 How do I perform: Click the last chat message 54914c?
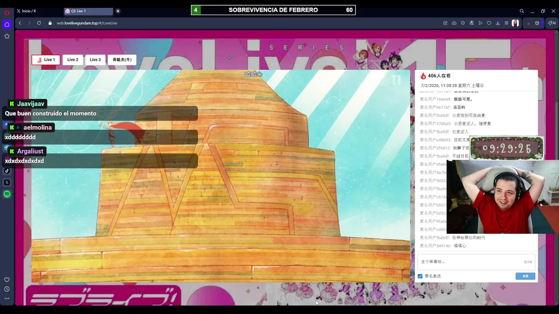[443, 246]
